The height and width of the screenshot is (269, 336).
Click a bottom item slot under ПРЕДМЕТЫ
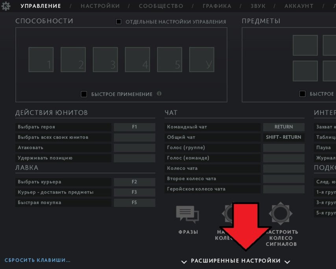click(x=306, y=71)
